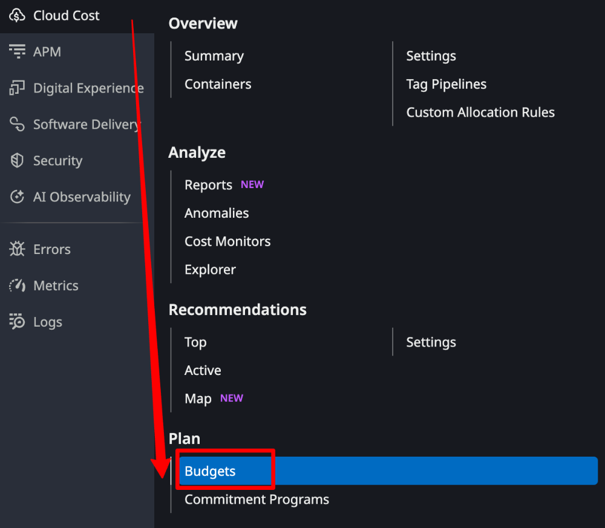Screen dimensions: 605x528
Task: Click the Software Delivery icon
Action: 17,125
